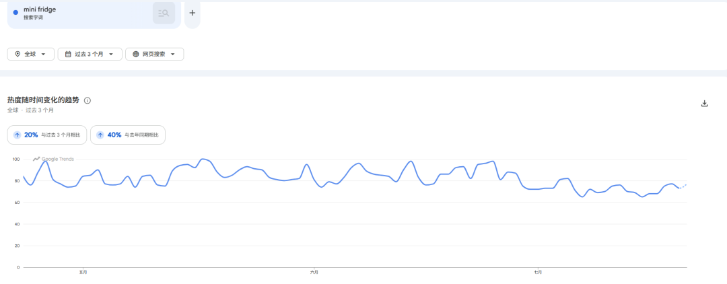Click the blue dot color marker for mini fridge
Screen dimensions: 727x284
coord(15,13)
